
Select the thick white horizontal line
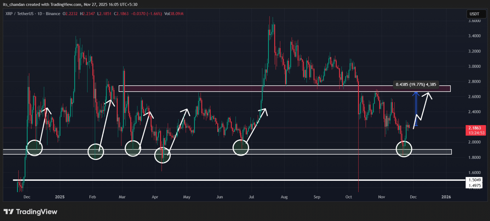(x=228, y=180)
